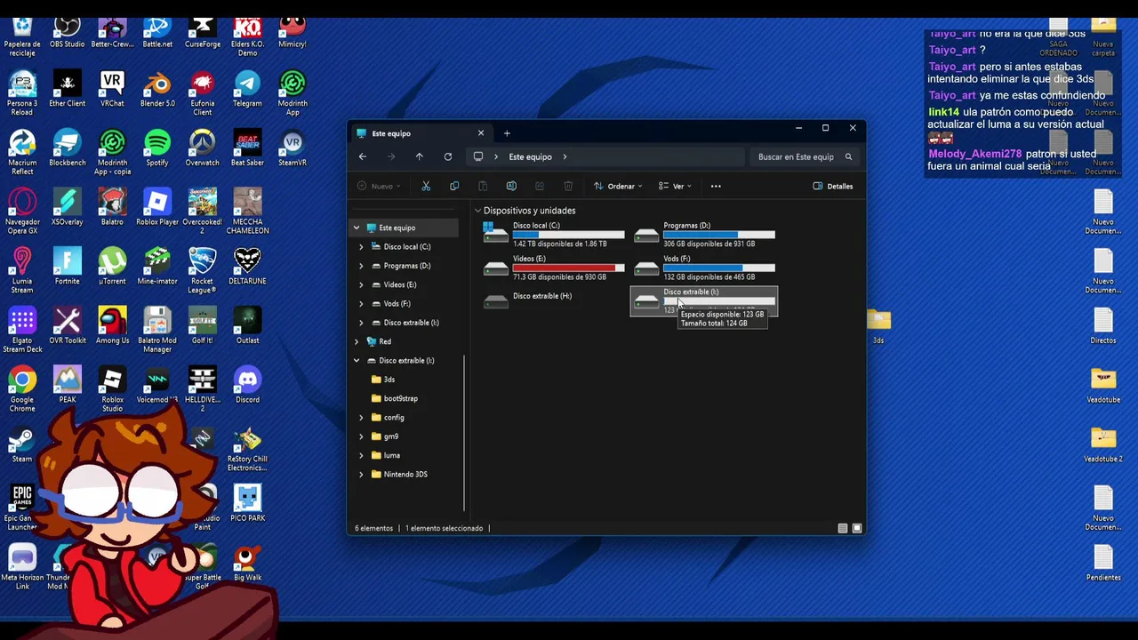Screen dimensions: 1138x640
Task: Go up one folder level in Explorer
Action: [420, 156]
